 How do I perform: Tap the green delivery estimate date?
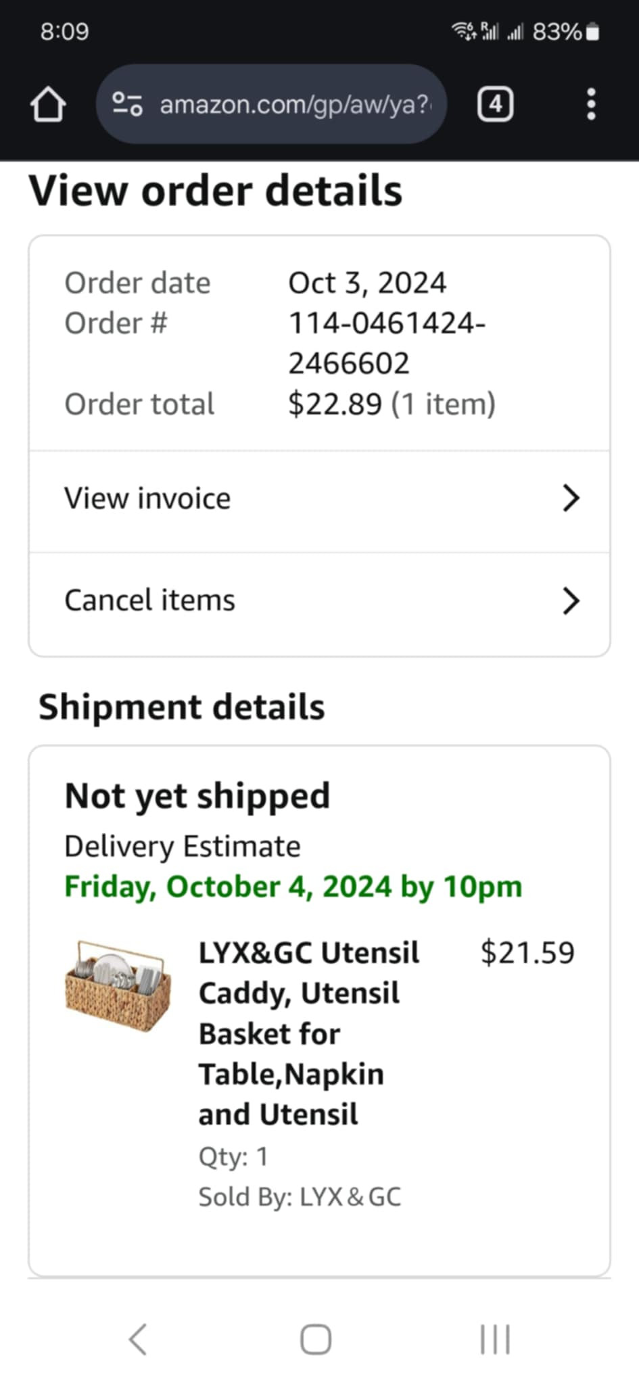[293, 887]
